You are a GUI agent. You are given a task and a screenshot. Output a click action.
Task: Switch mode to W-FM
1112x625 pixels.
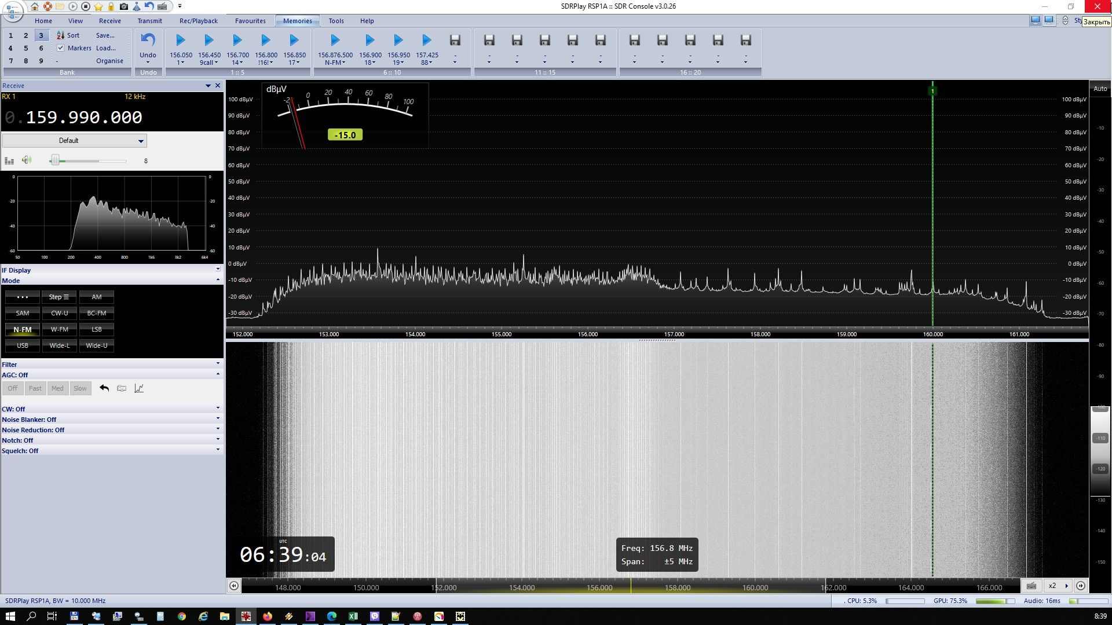tap(59, 329)
